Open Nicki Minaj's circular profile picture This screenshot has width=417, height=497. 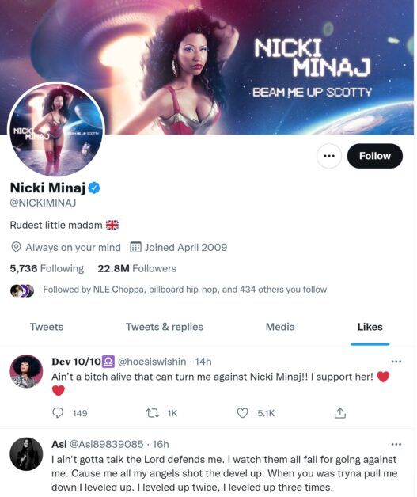coord(57,129)
